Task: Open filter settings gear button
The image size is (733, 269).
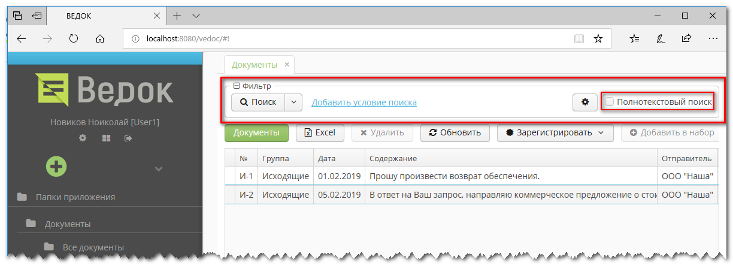Action: pos(584,102)
